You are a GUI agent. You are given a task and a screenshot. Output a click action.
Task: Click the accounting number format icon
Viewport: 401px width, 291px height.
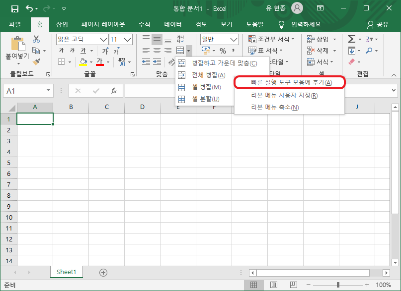click(x=206, y=51)
